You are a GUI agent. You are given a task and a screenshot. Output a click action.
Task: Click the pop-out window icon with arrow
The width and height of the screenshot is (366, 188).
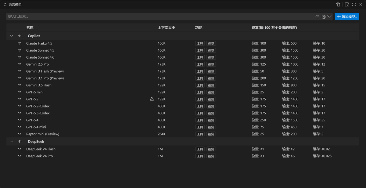coord(347,5)
